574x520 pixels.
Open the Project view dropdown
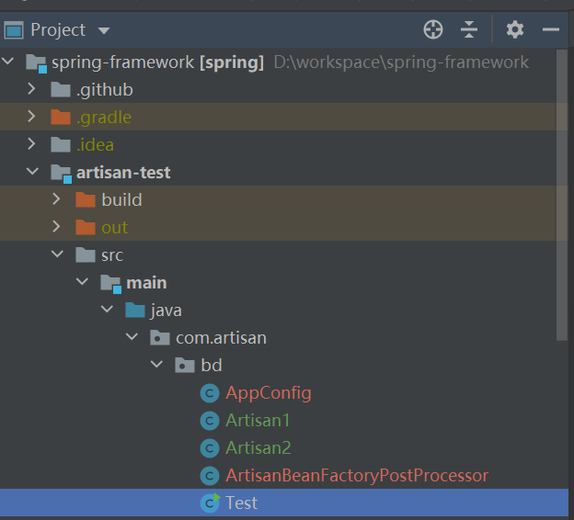(x=104, y=30)
